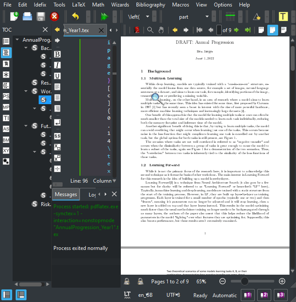Insert a fraction using the division icon

(57, 169)
